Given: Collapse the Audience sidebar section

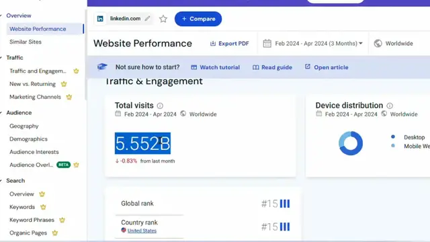Looking at the screenshot, I should 19,113.
